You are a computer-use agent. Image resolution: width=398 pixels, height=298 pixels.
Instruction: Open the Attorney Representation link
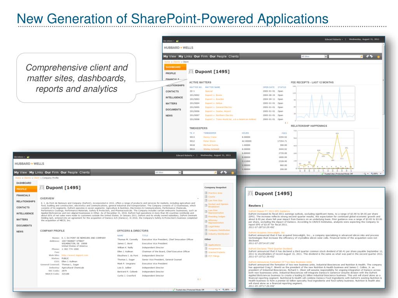(216, 222)
